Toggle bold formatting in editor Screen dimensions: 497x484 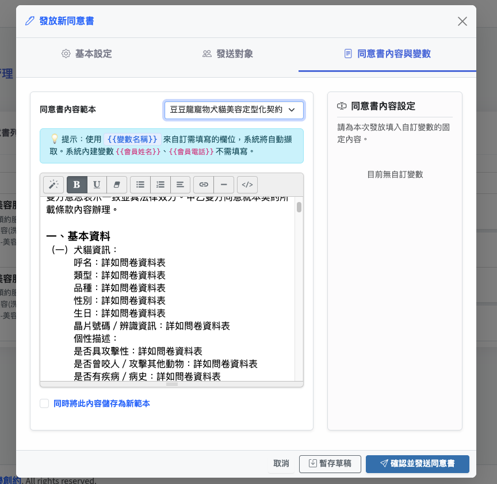[77, 185]
